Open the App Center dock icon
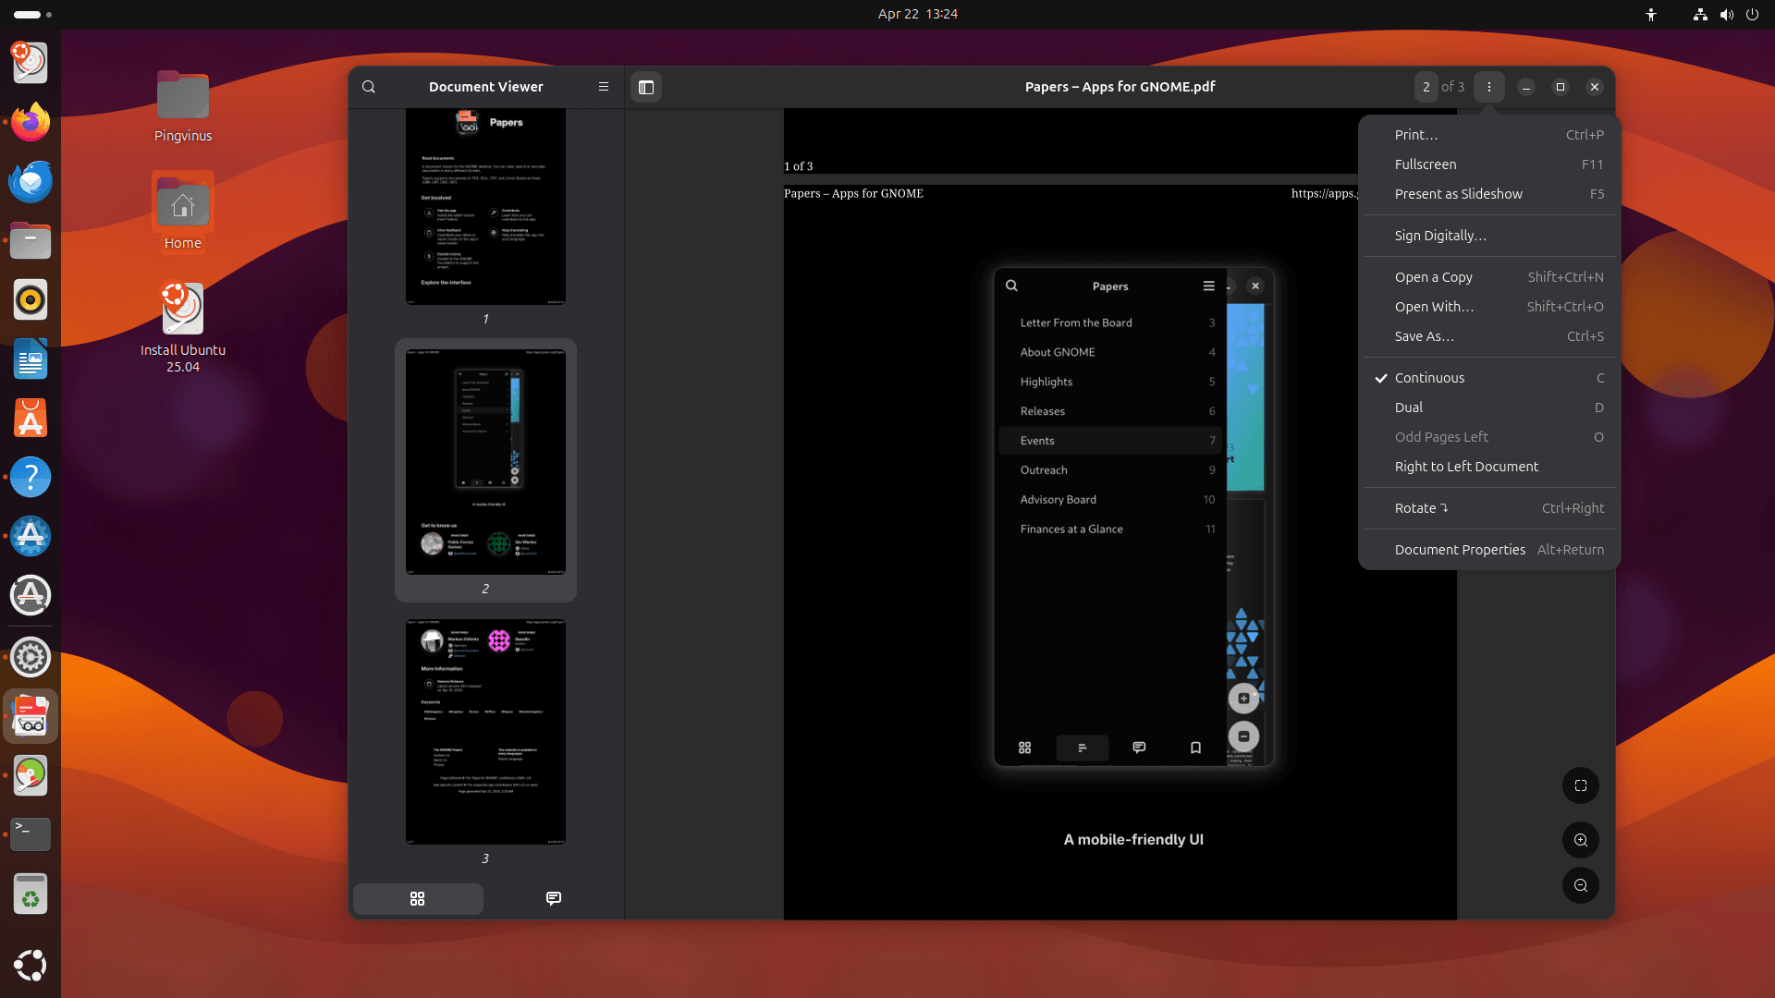1775x998 pixels. pyautogui.click(x=31, y=418)
